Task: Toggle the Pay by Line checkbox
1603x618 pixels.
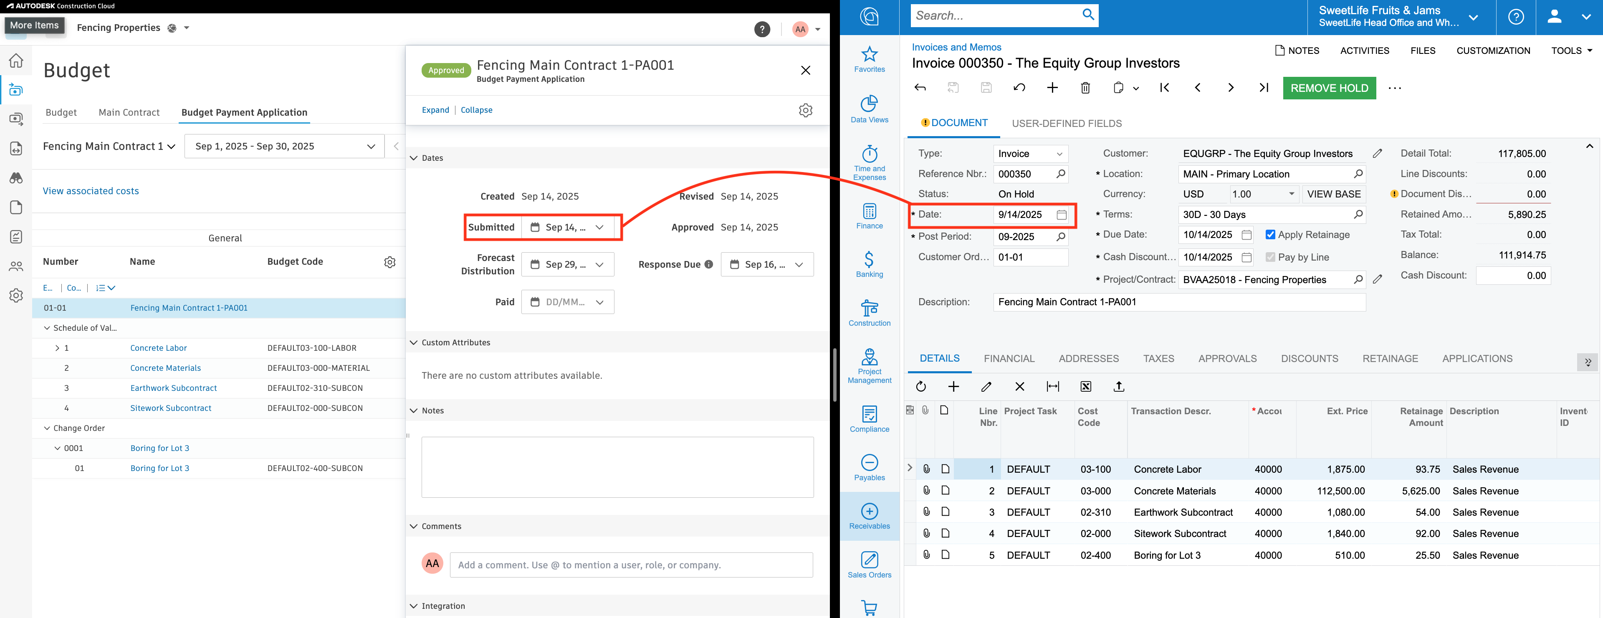Action: tap(1270, 257)
